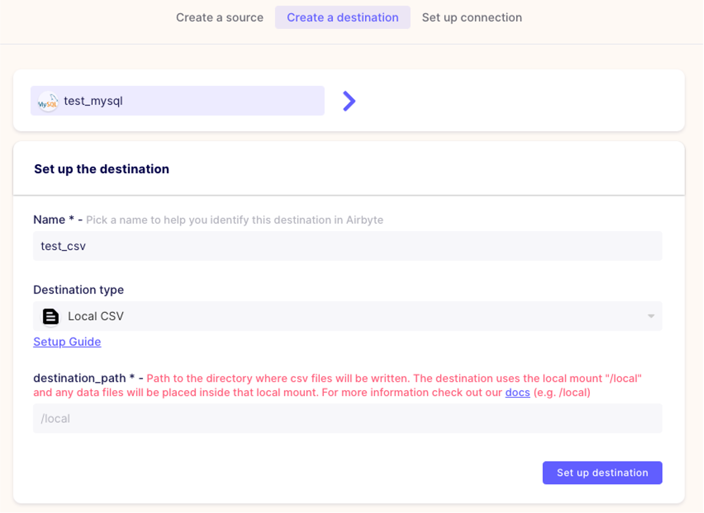Viewport: 704px width, 513px height.
Task: Follow the docs link in path description
Action: [x=517, y=393]
